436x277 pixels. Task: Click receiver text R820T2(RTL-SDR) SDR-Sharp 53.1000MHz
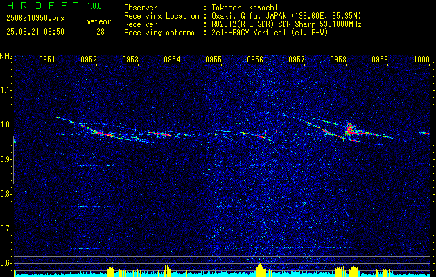click(286, 24)
